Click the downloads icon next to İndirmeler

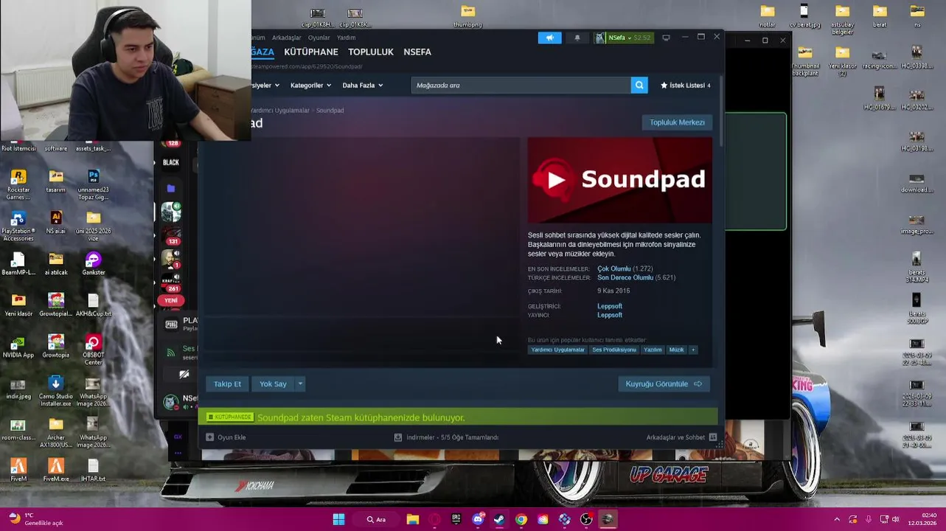(398, 437)
